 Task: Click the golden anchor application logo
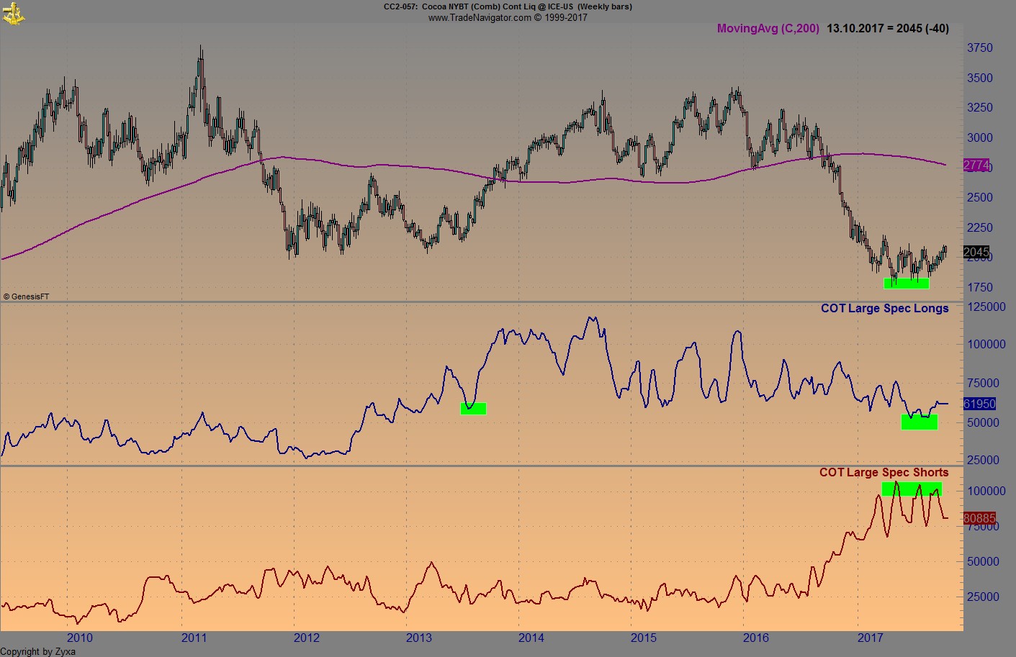13,12
